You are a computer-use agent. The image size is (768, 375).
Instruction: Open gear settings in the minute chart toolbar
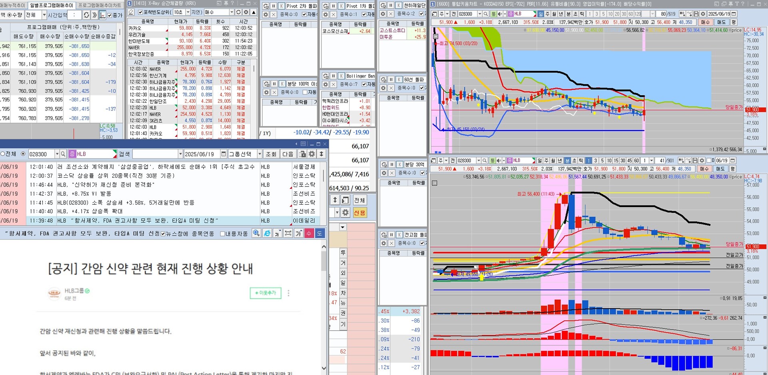(x=702, y=160)
